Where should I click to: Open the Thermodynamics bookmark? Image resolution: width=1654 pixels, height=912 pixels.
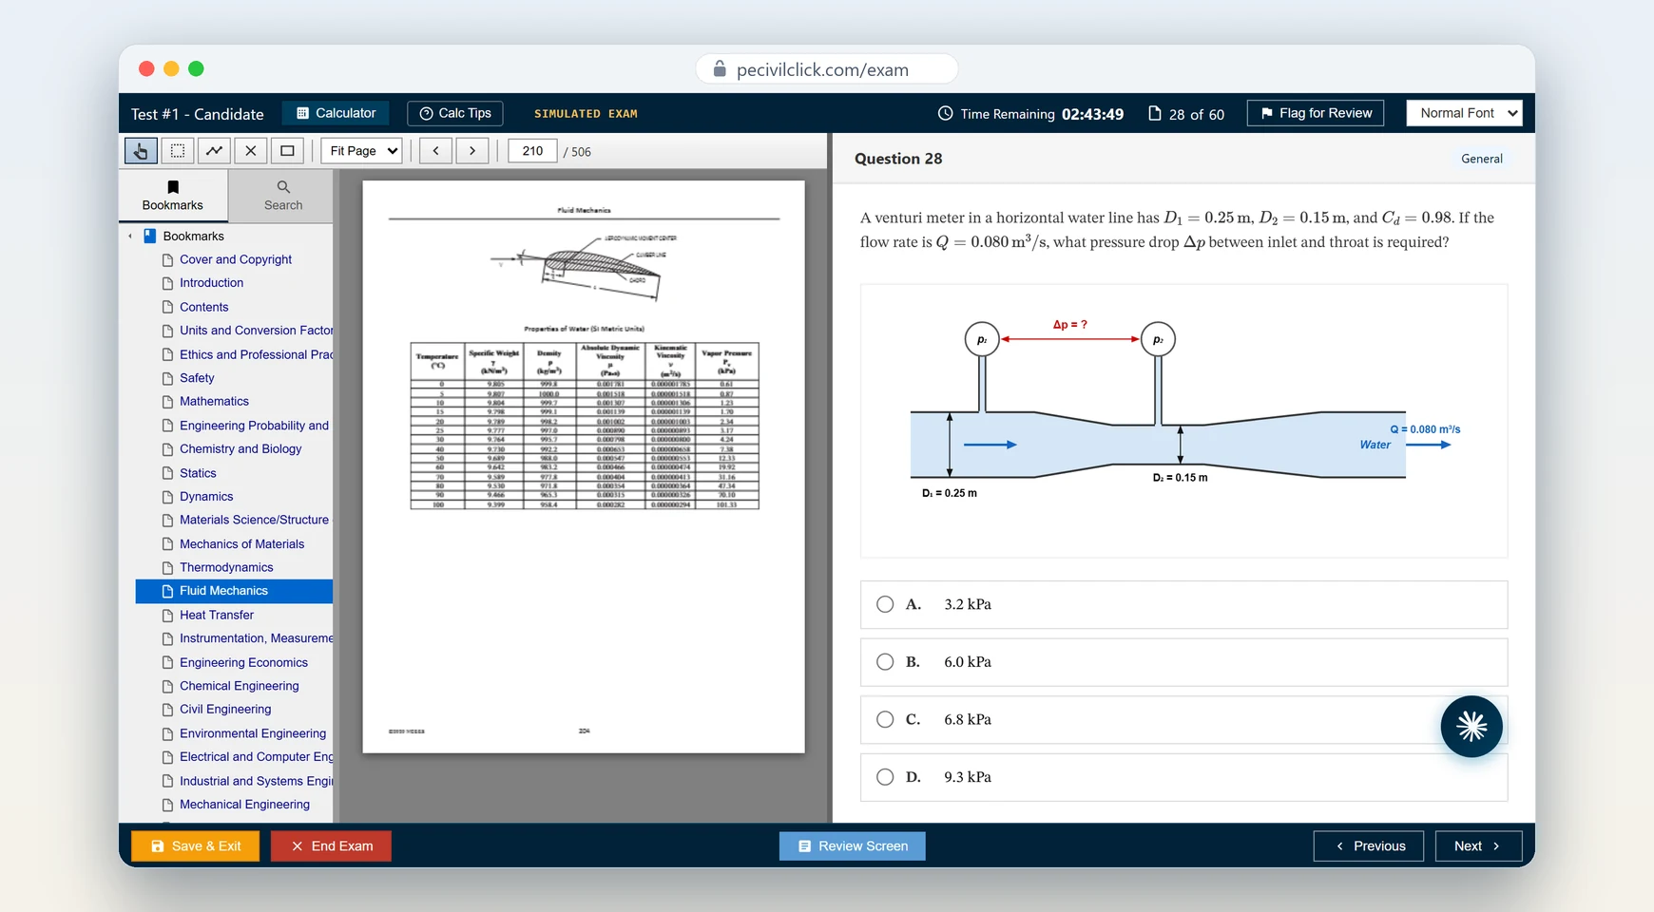pyautogui.click(x=226, y=567)
